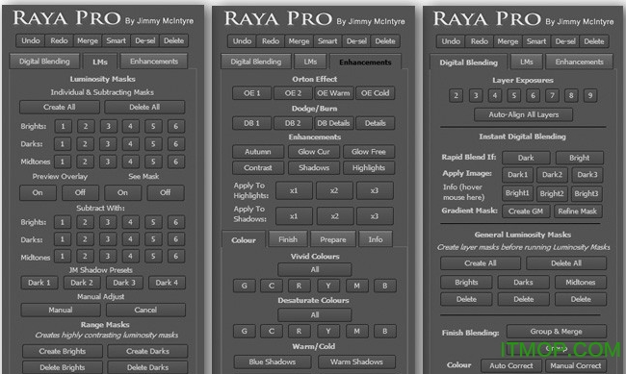The height and width of the screenshot is (374, 626).
Task: Apply the OE Warm Orton effect
Action: pyautogui.click(x=333, y=93)
